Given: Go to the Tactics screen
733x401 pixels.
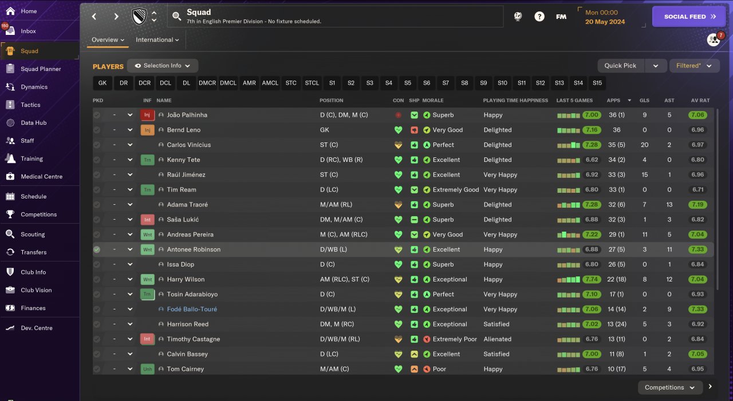Looking at the screenshot, I should [30, 105].
